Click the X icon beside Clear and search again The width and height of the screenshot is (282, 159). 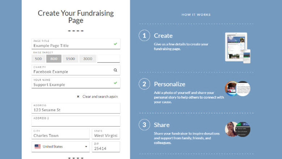click(78, 97)
